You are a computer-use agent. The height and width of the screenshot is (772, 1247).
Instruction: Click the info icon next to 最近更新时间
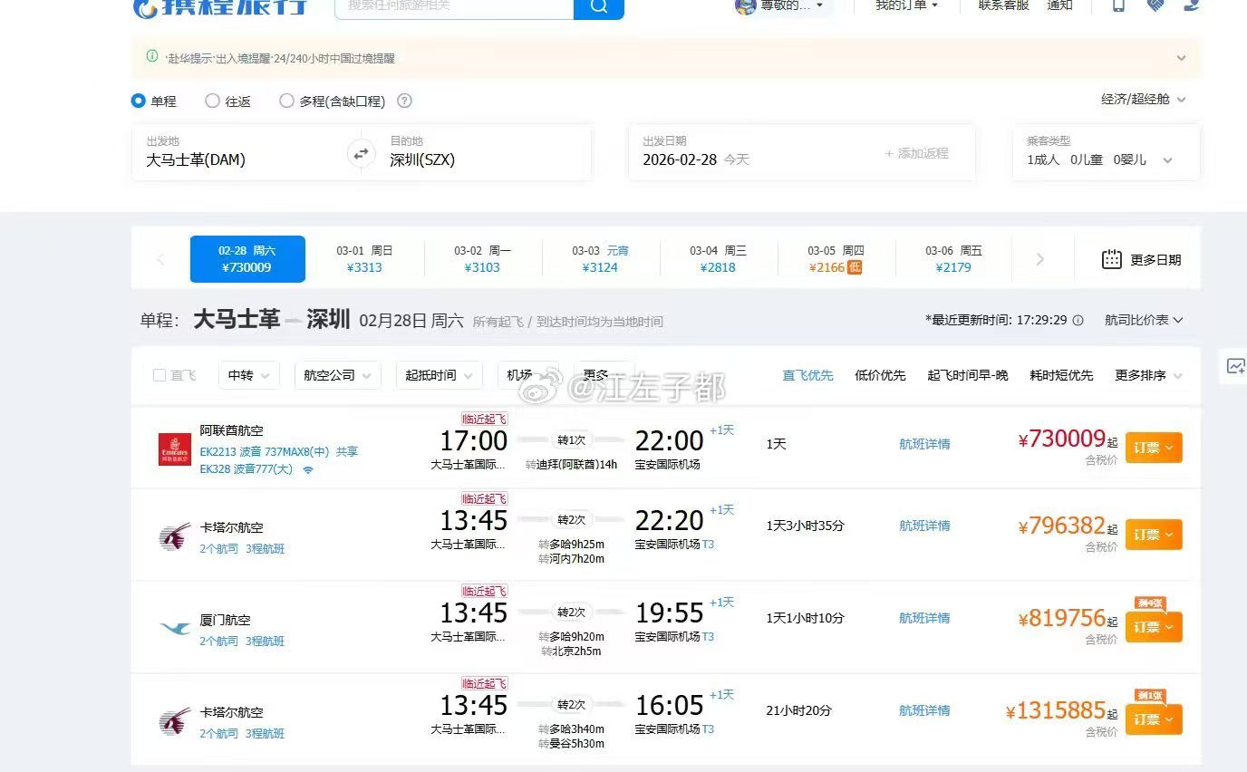(x=1078, y=321)
